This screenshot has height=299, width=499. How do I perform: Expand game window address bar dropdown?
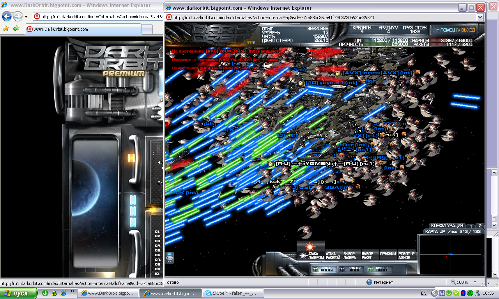pos(480,18)
